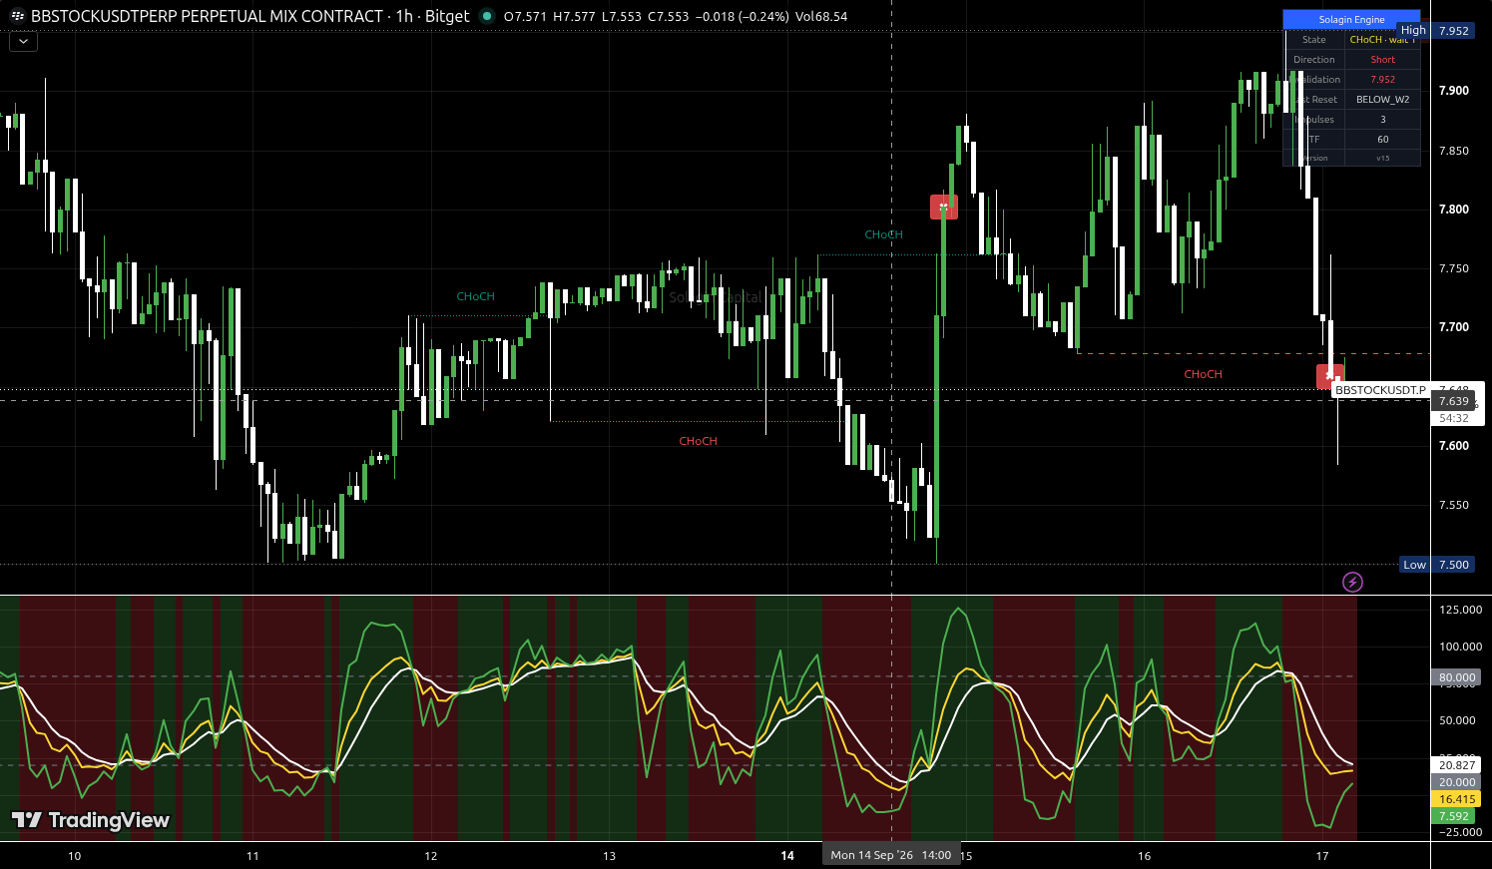Viewport: 1492px width, 869px height.
Task: Click the current price label 7.639
Action: [x=1454, y=401]
